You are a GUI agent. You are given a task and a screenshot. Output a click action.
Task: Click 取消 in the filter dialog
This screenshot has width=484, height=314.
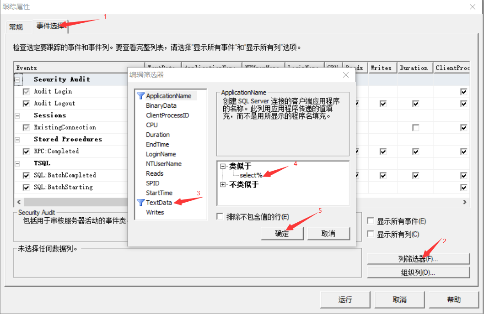pyautogui.click(x=328, y=233)
